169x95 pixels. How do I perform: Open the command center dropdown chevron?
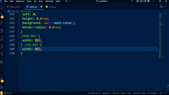click(132, 1)
